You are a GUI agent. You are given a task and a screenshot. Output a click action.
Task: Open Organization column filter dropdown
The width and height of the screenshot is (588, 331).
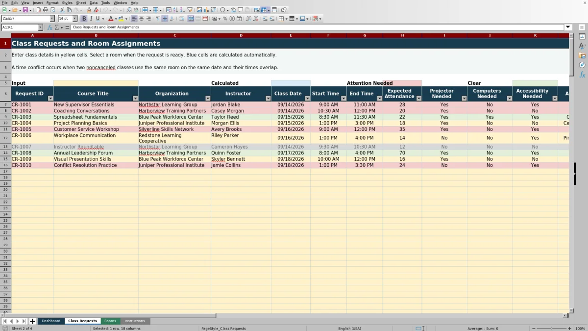tap(208, 99)
